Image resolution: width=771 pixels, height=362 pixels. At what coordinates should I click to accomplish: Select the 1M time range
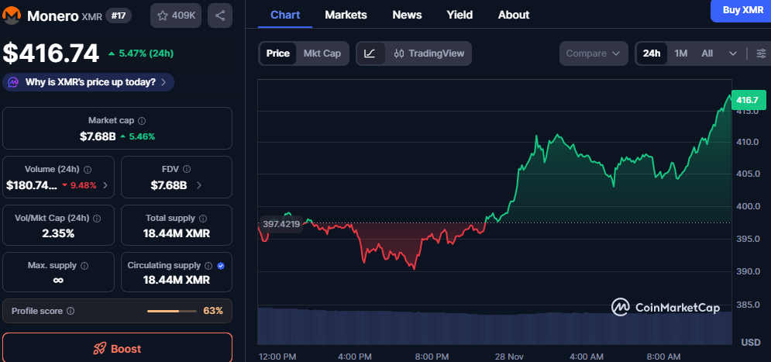(x=680, y=53)
